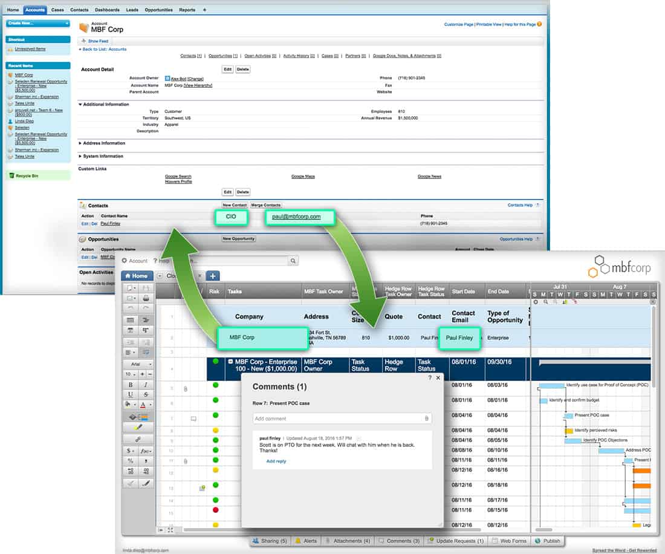Open the Salesforce Home tab

pyautogui.click(x=13, y=10)
